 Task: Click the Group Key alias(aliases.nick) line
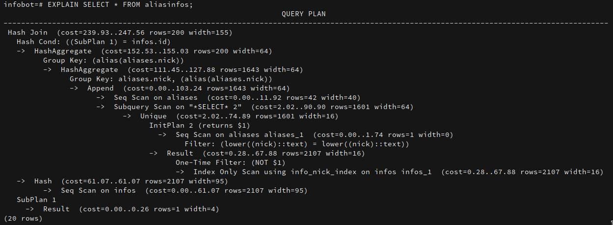(x=113, y=61)
